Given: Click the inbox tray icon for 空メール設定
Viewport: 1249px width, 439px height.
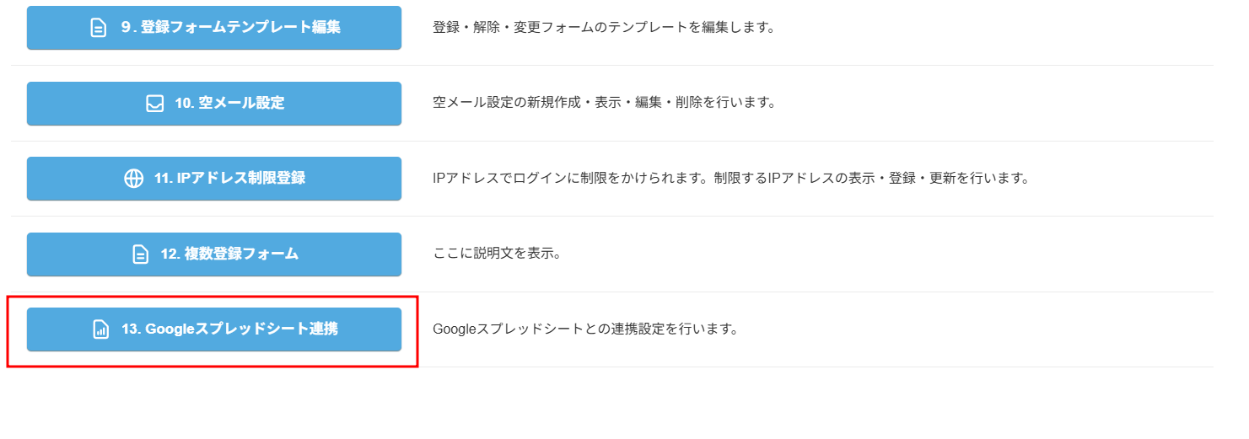Looking at the screenshot, I should pos(154,104).
